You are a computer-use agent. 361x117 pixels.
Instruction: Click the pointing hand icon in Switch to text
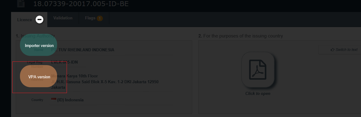coord(332,50)
